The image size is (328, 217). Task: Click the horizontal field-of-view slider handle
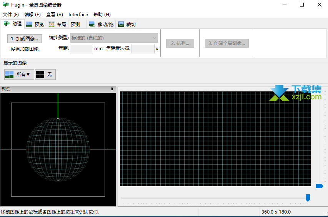[x=308, y=198]
